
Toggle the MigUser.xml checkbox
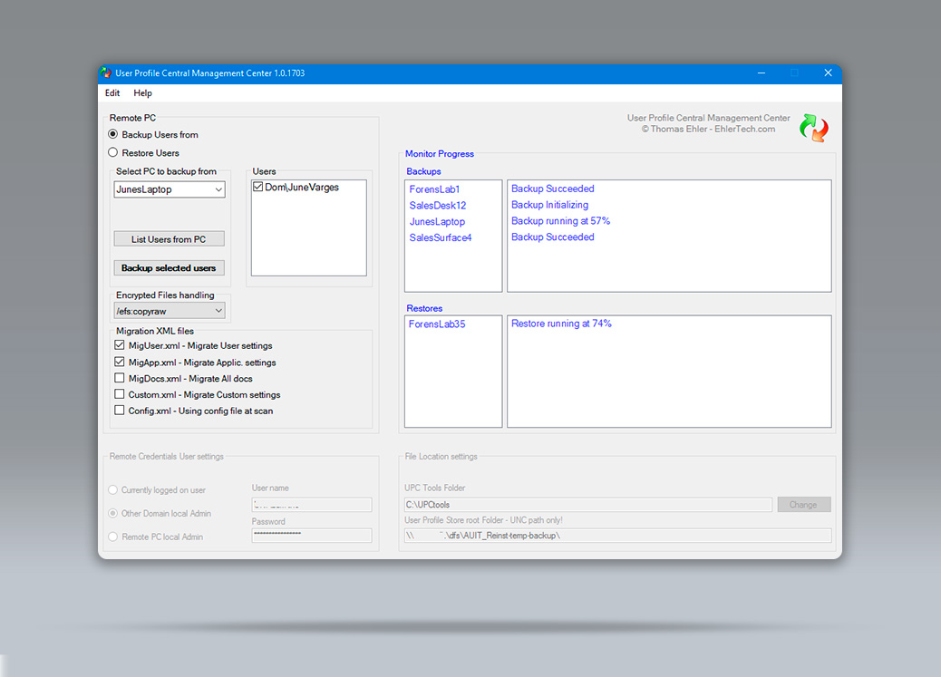click(120, 345)
